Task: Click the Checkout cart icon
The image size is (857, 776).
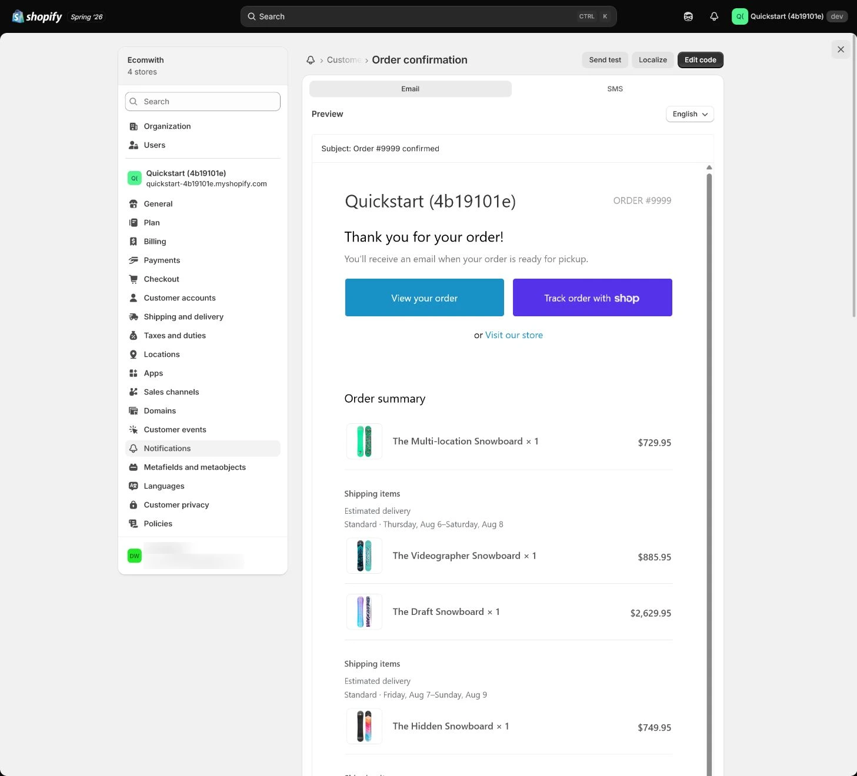Action: click(x=134, y=279)
